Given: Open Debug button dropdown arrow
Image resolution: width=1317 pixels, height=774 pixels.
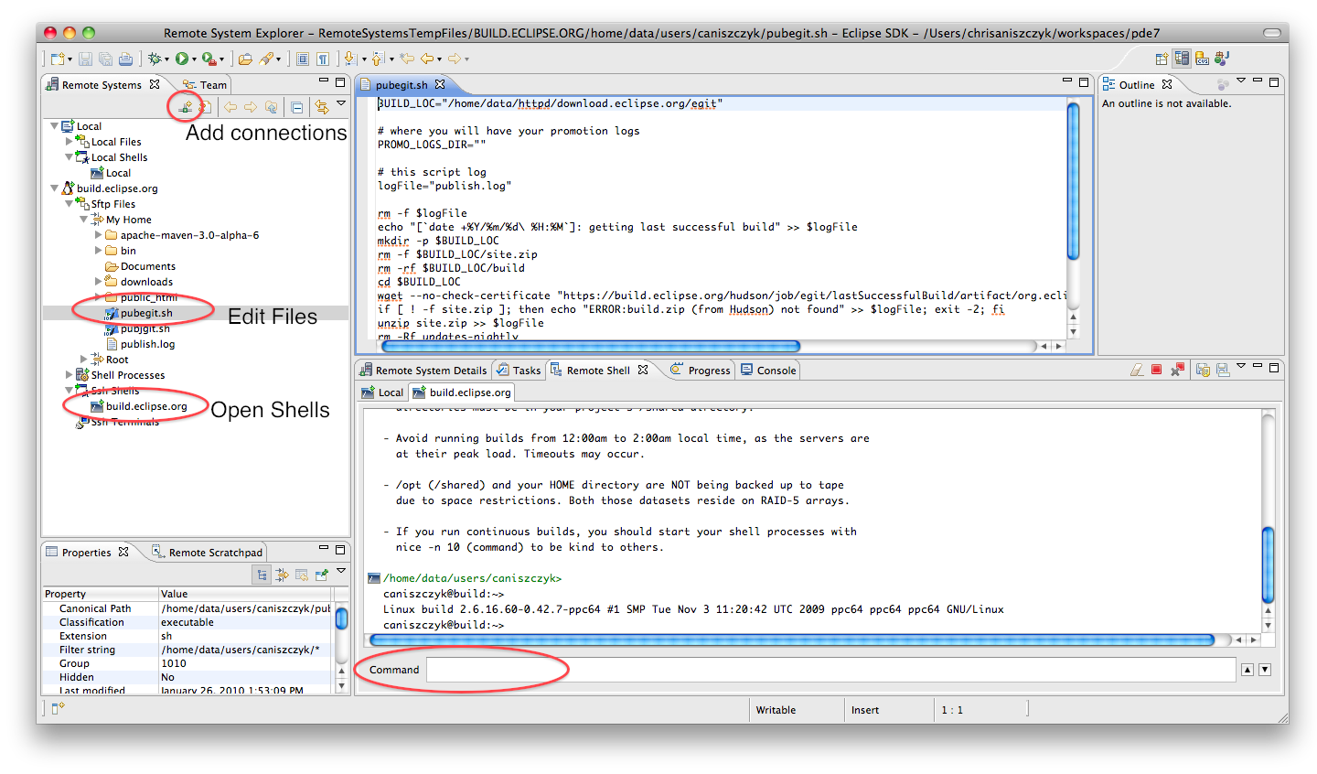Looking at the screenshot, I should (166, 60).
